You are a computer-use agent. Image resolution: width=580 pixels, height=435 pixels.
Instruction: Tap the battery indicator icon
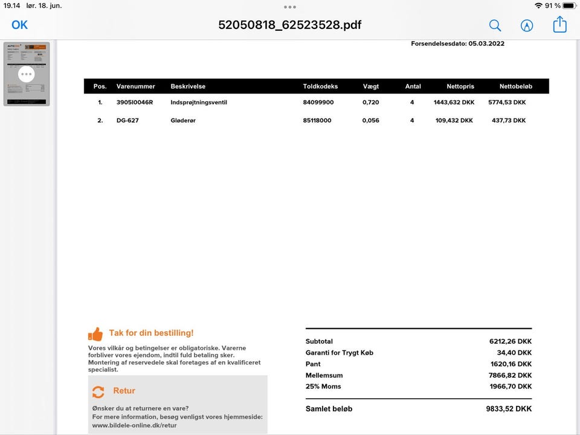click(569, 5)
